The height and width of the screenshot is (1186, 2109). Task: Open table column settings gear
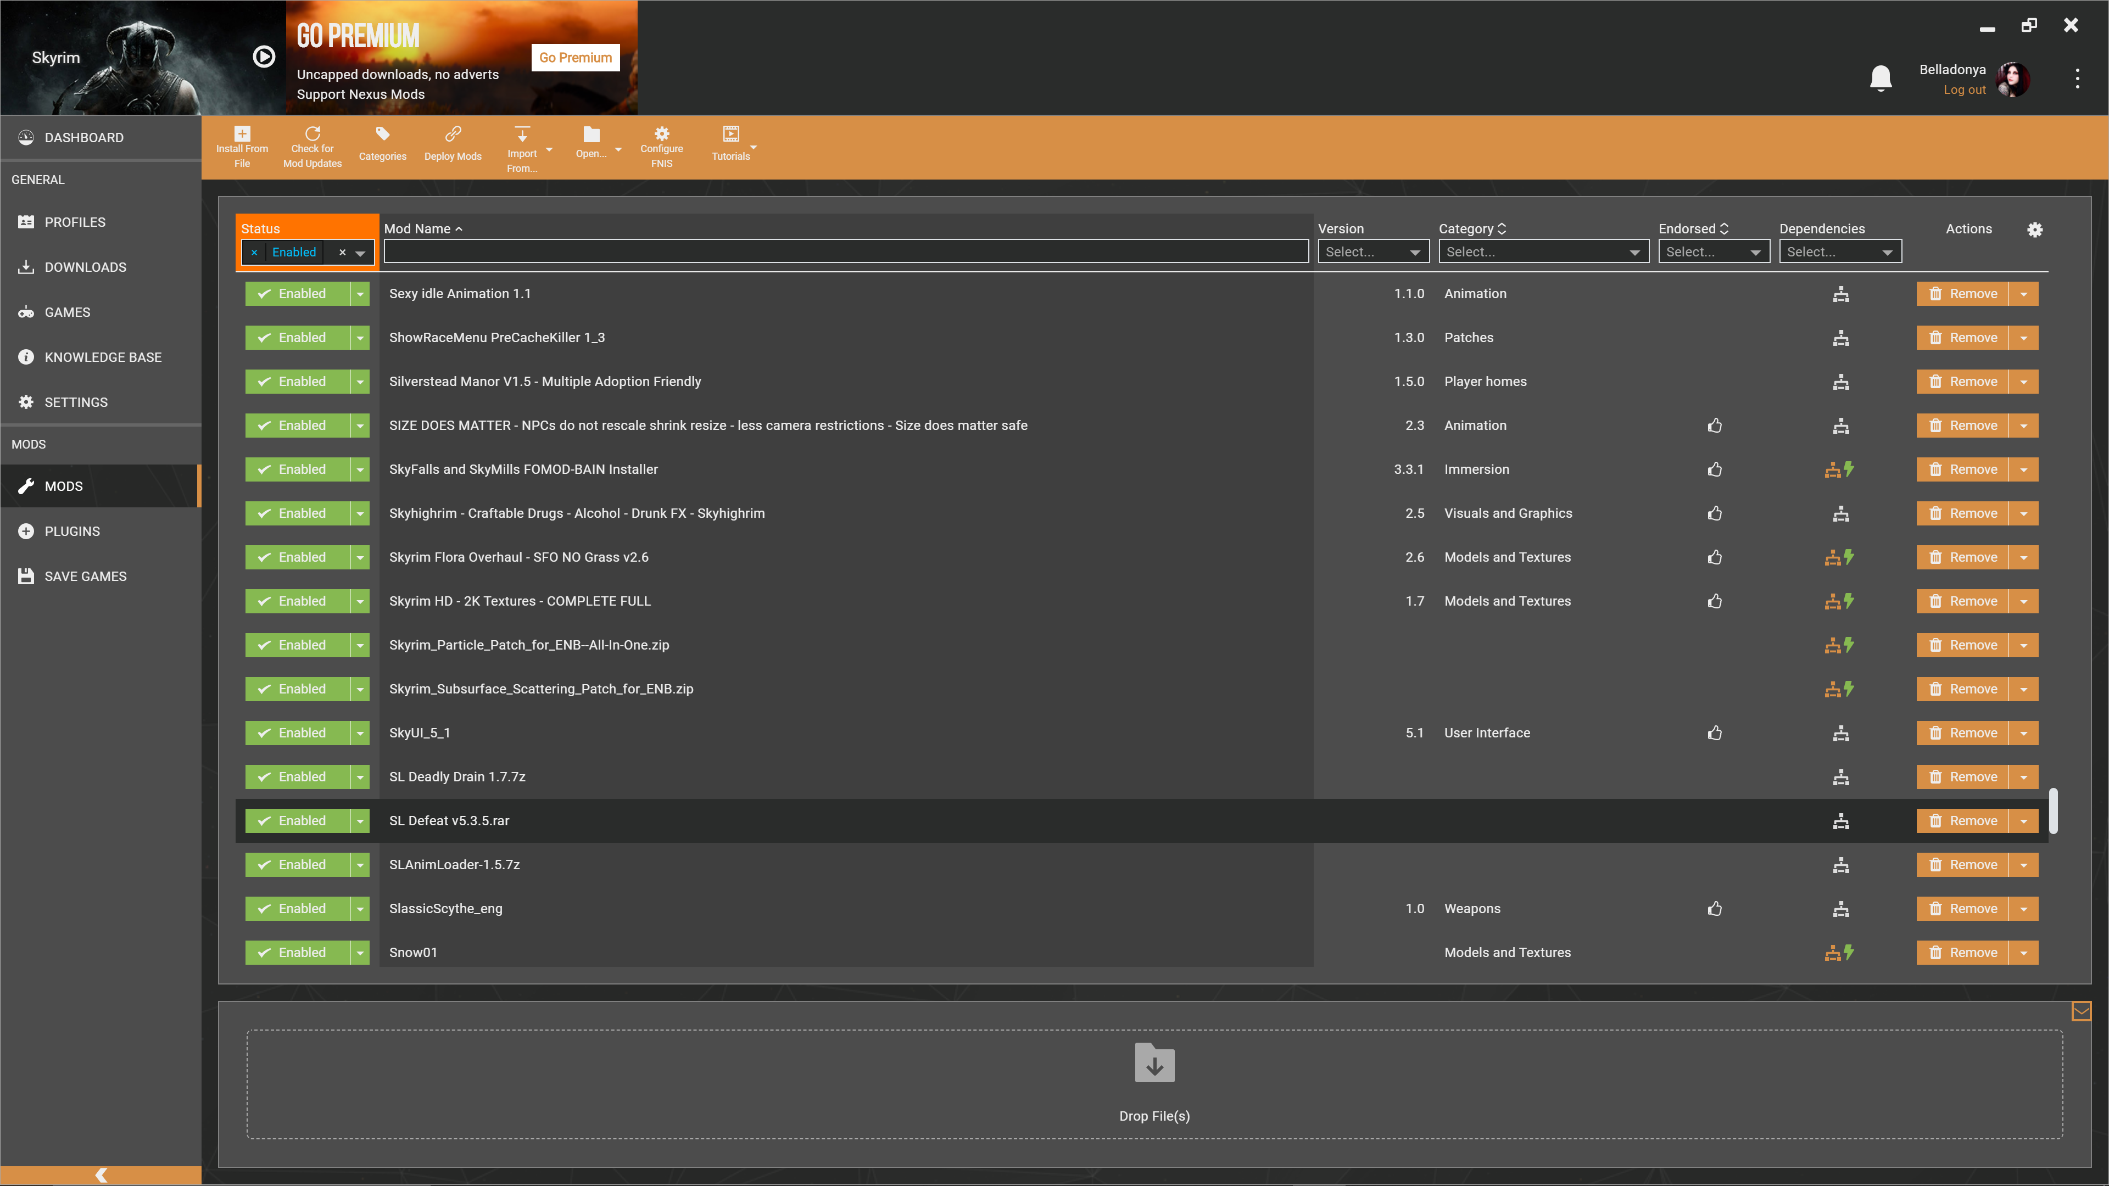coord(2034,229)
